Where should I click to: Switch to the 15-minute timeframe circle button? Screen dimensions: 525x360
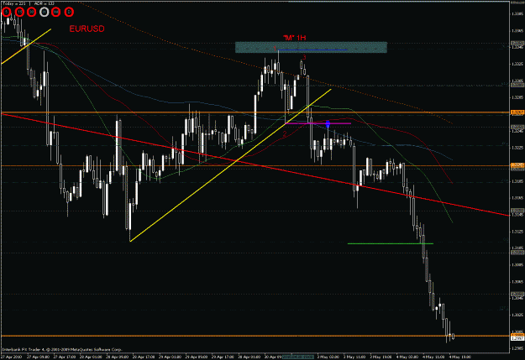(20, 12)
